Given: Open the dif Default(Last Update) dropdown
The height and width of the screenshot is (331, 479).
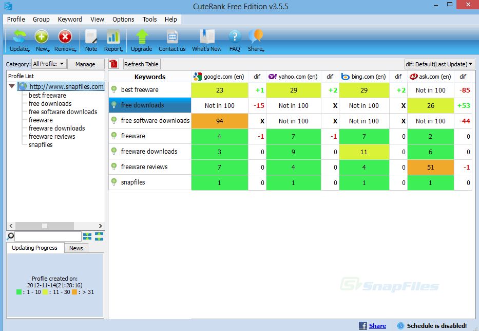Looking at the screenshot, I should click(x=439, y=64).
